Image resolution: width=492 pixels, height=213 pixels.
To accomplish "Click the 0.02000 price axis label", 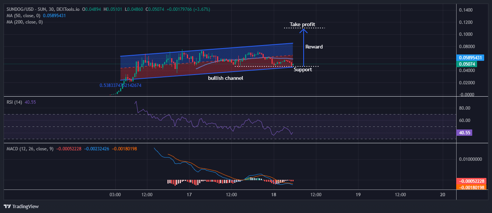I will coord(466,82).
